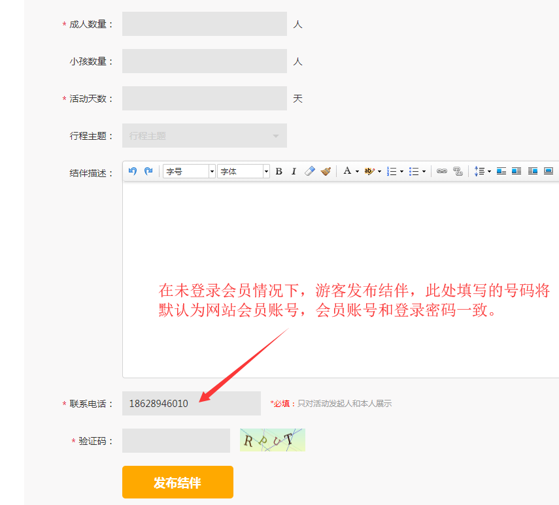Click the insert hyperlink icon

tap(442, 171)
